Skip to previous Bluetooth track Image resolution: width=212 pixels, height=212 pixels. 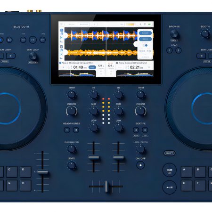(x=23, y=40)
